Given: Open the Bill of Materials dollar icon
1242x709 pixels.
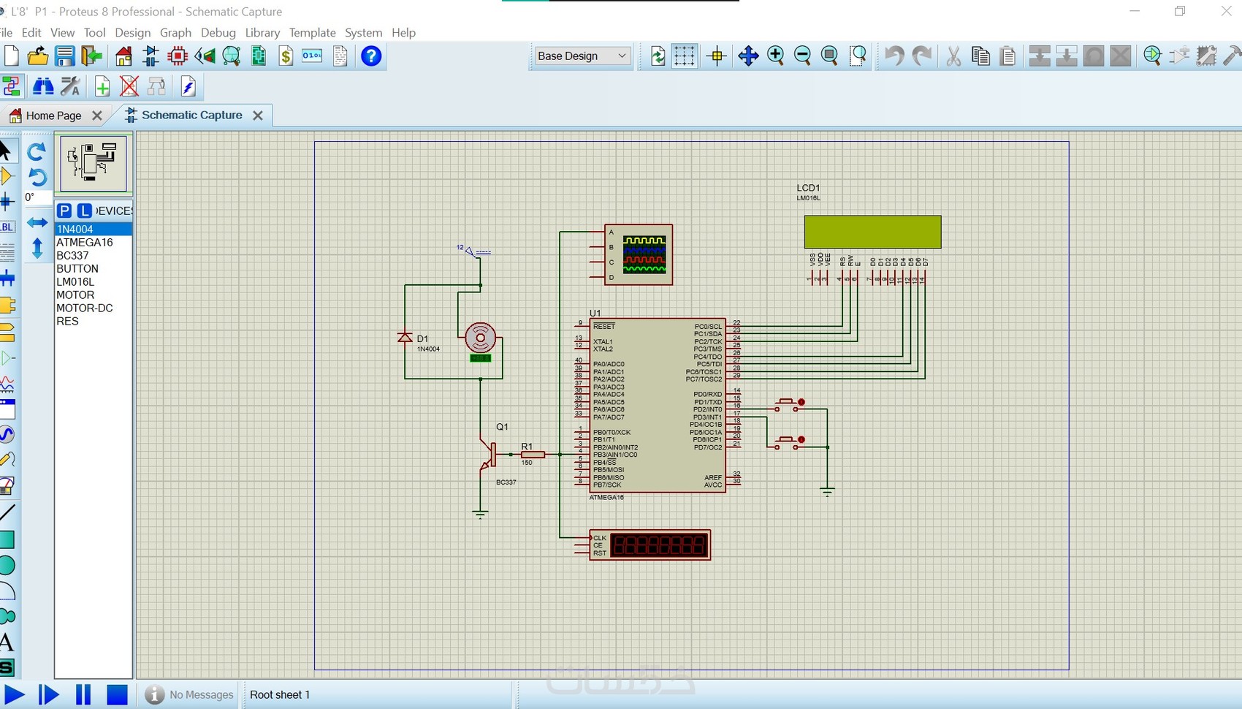Looking at the screenshot, I should click(286, 56).
